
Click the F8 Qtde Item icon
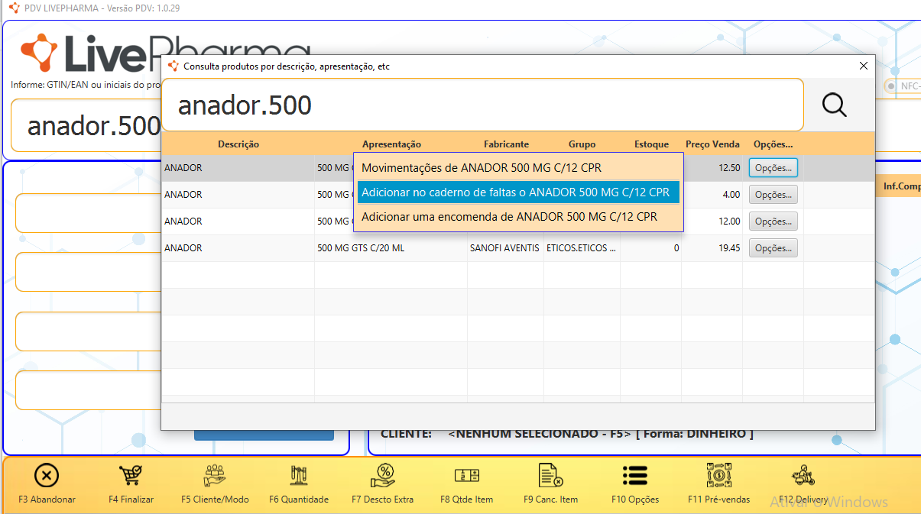pyautogui.click(x=466, y=476)
